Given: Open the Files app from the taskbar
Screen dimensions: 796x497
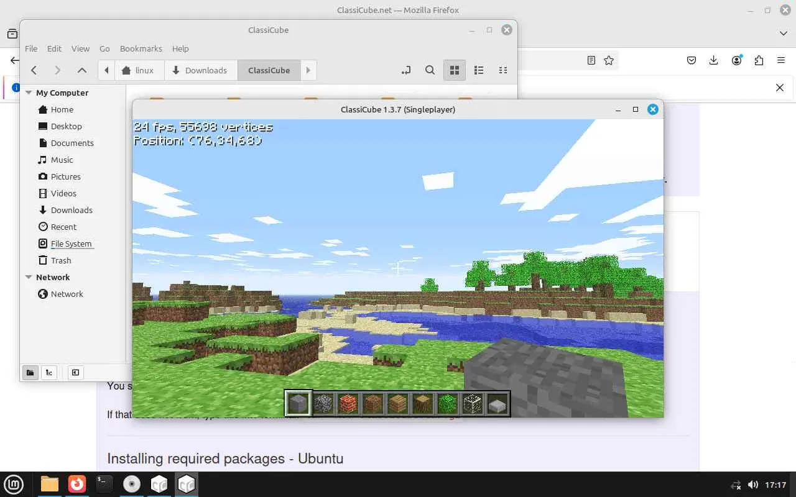Looking at the screenshot, I should [x=49, y=484].
